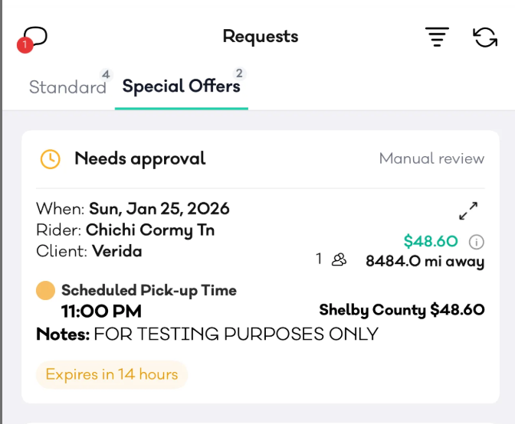
Task: Switch to the Standard tab
Action: tap(67, 87)
